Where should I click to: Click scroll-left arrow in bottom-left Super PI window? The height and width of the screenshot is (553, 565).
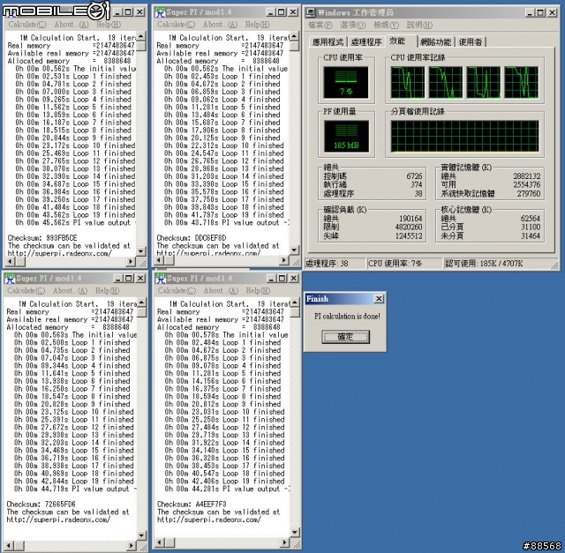[9, 546]
